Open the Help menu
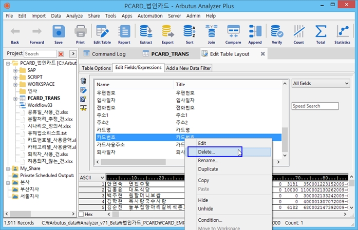The image size is (358, 230). click(211, 16)
